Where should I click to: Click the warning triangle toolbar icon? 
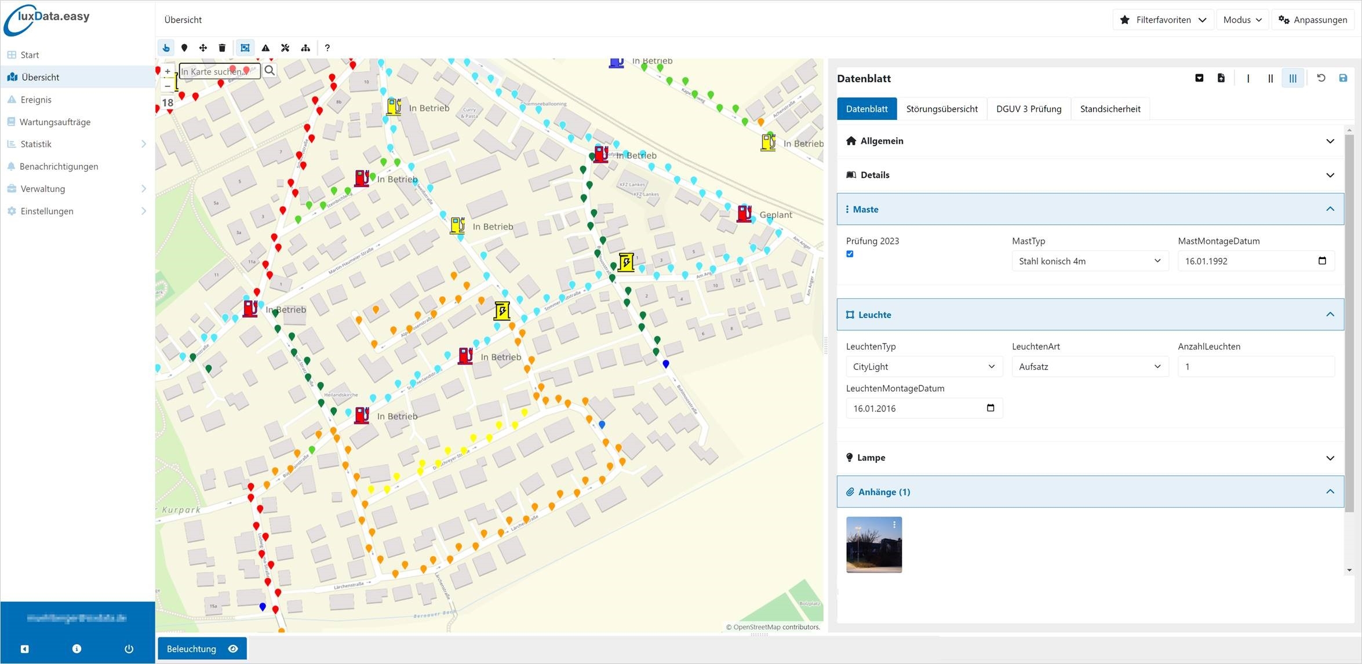(265, 48)
